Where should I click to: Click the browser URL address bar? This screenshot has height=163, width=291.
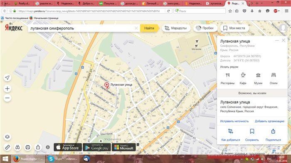pos(89,11)
